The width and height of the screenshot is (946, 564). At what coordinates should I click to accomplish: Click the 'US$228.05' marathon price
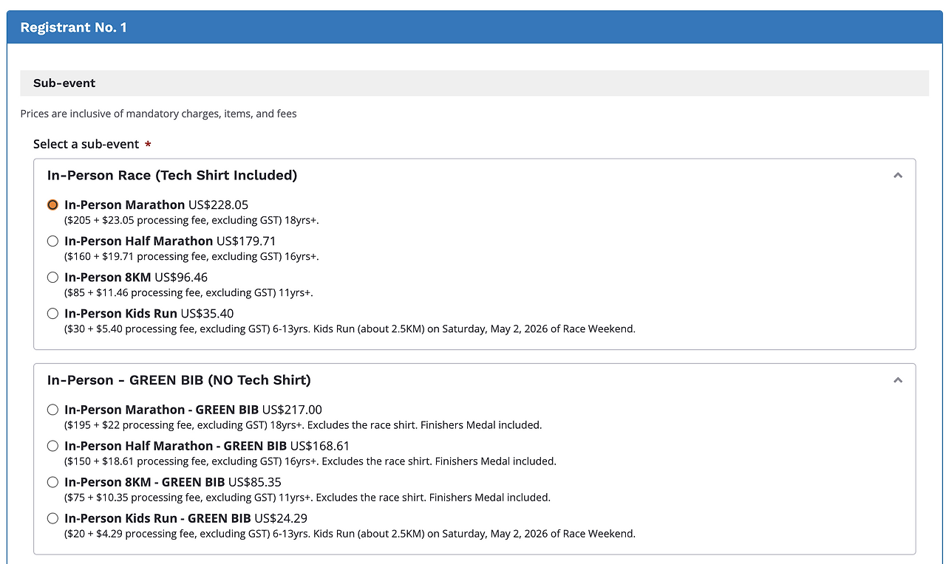pos(219,204)
